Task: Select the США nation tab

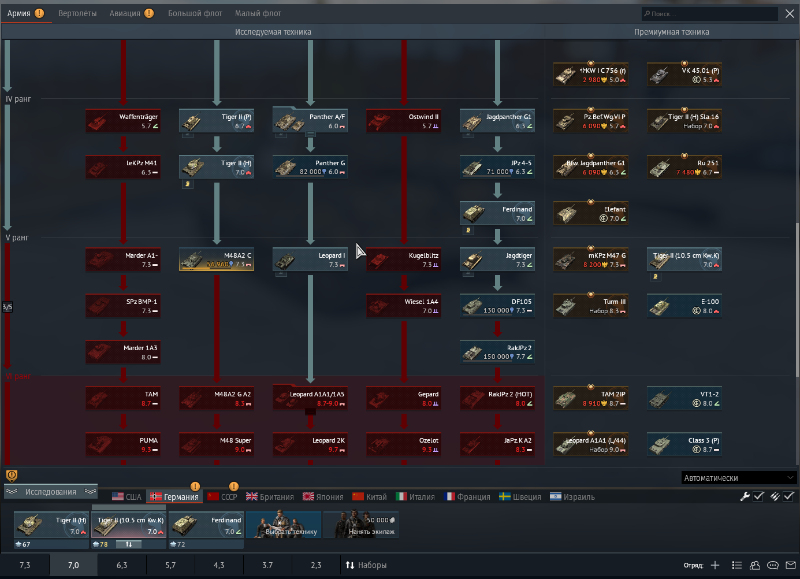Action: click(126, 496)
